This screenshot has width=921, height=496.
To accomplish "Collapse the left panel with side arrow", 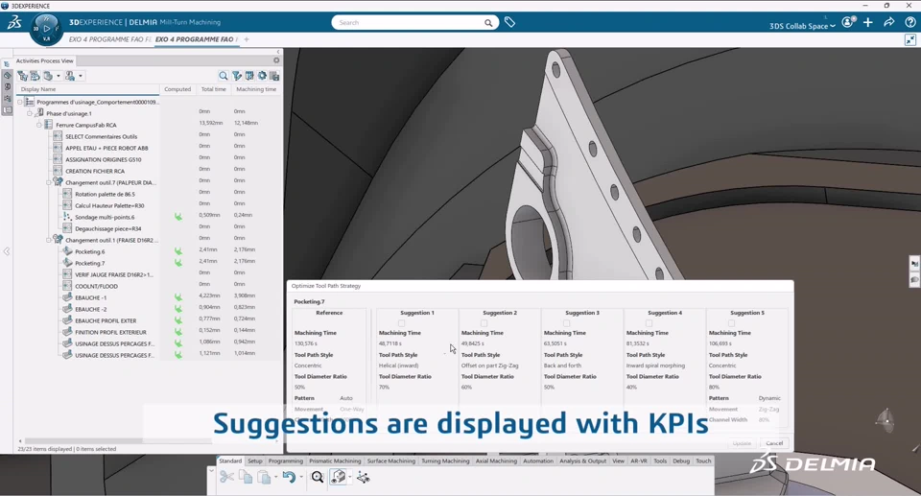I will pyautogui.click(x=7, y=251).
